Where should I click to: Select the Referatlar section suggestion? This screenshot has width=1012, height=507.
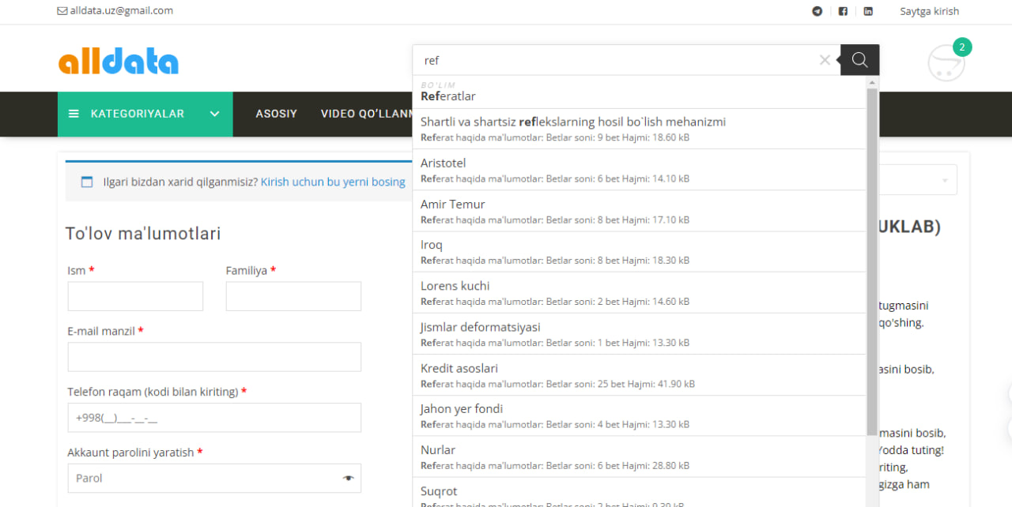pos(448,96)
